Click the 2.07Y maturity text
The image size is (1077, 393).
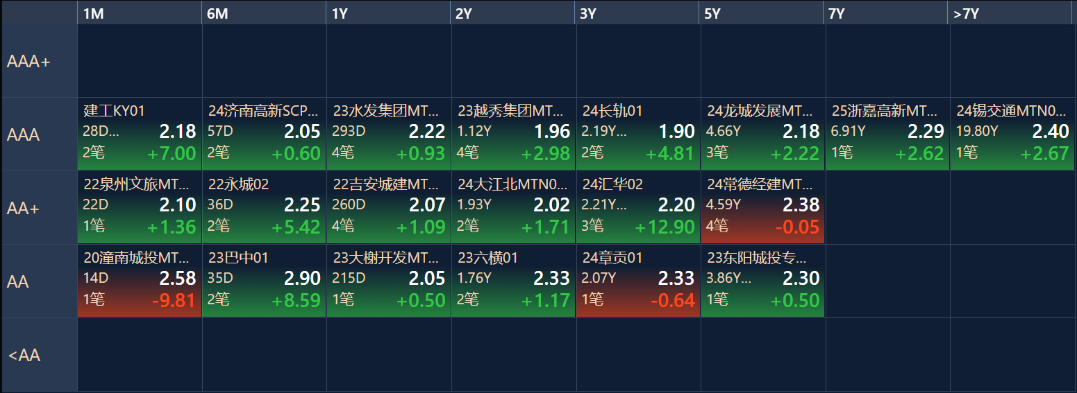click(599, 277)
